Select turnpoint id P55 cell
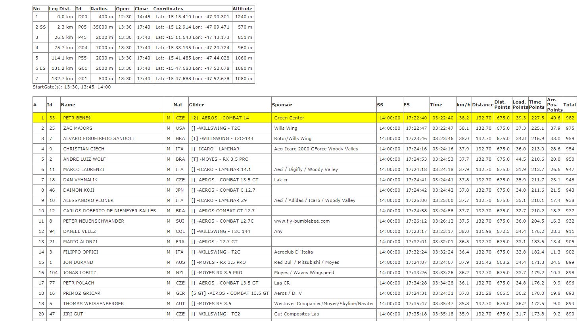The width and height of the screenshot is (585, 321). [x=82, y=58]
